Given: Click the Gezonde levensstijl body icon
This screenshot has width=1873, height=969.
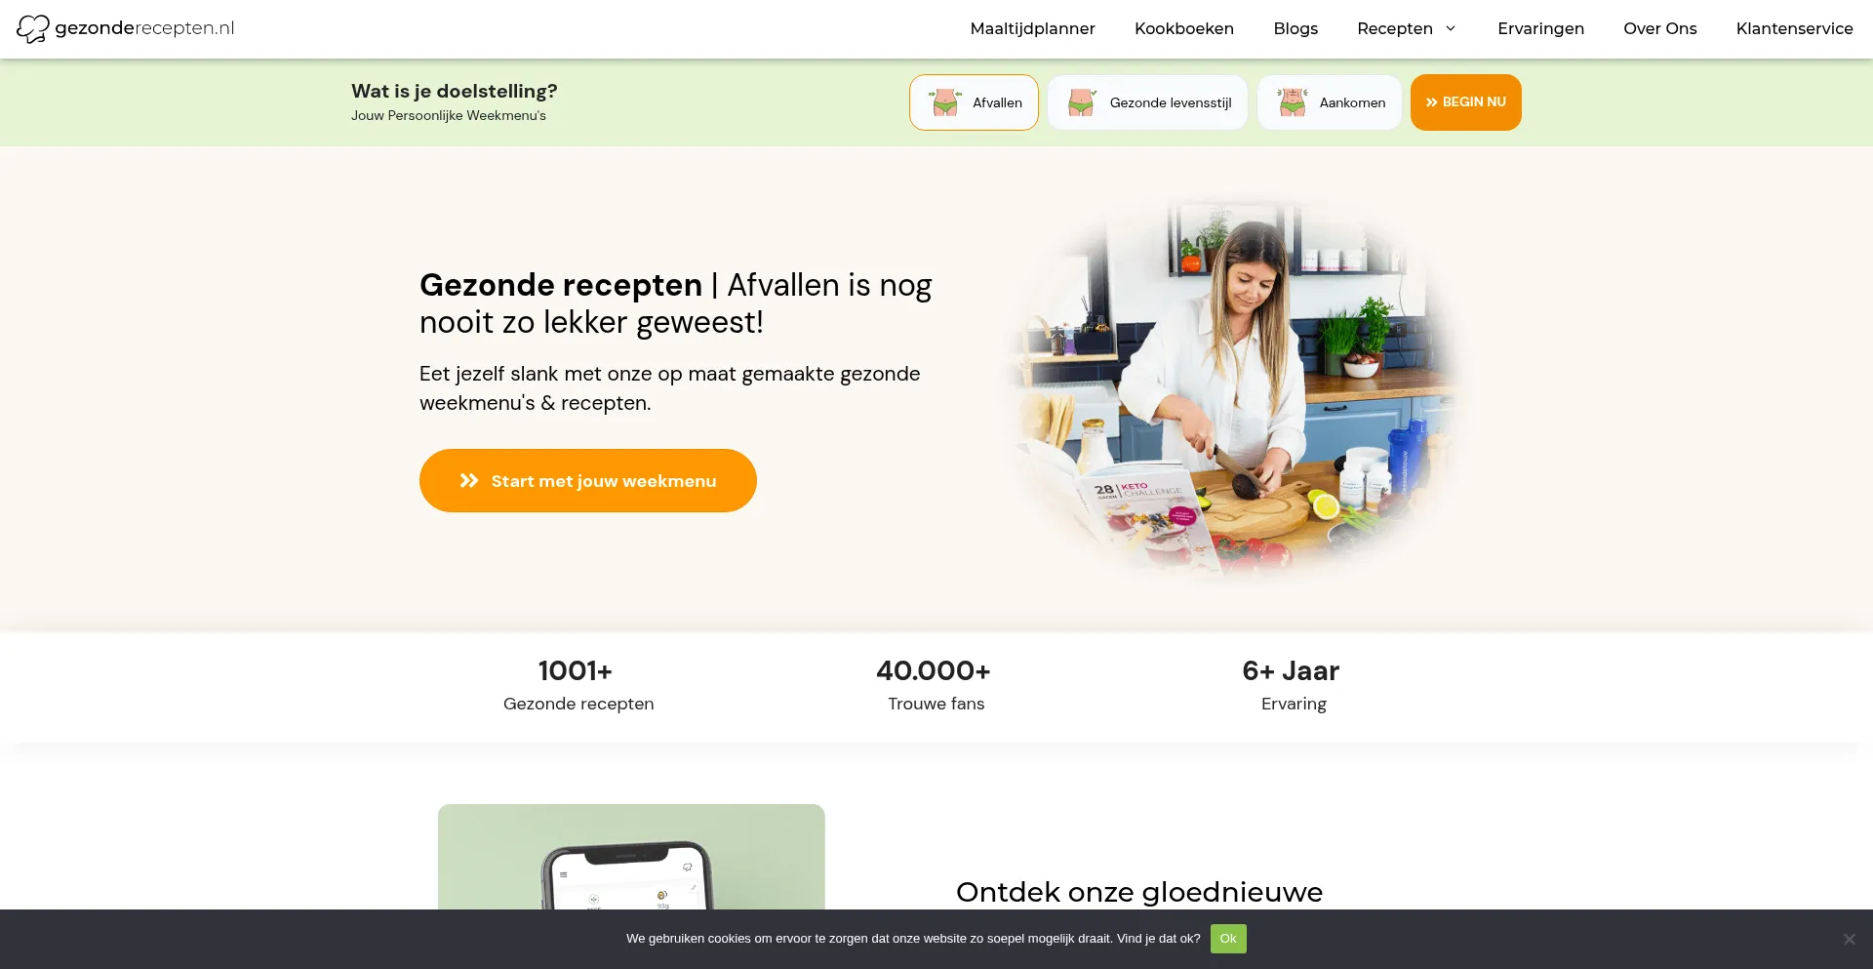Looking at the screenshot, I should 1081,101.
